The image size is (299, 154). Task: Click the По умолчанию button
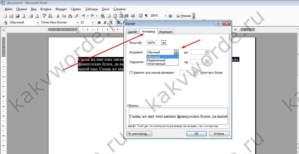pos(139,134)
